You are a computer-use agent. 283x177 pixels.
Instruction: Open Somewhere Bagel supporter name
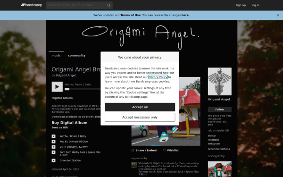click(149, 163)
